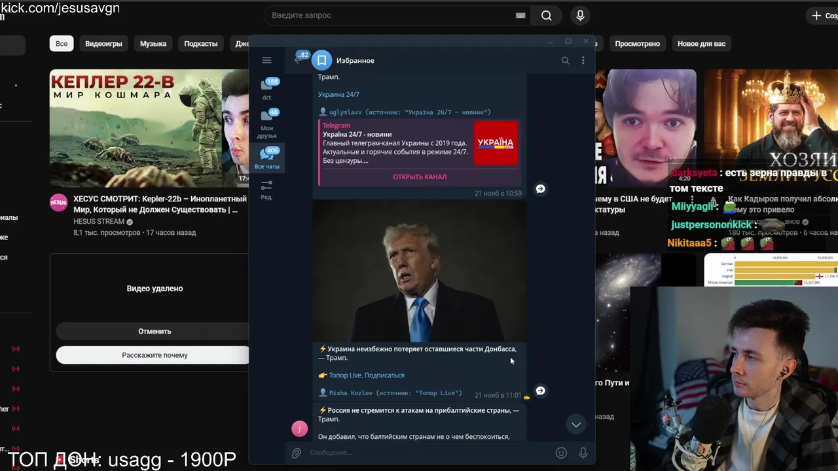Click the paperclip attach icon
Image resolution: width=838 pixels, height=471 pixels.
pos(297,453)
